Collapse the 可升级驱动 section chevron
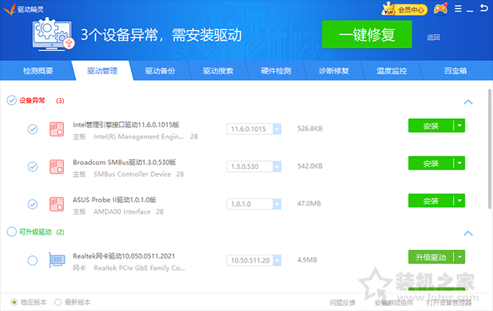Image resolution: width=493 pixels, height=311 pixels. (x=468, y=233)
